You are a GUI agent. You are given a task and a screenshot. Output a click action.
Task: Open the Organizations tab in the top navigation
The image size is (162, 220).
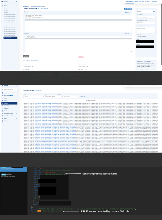[130, 1]
